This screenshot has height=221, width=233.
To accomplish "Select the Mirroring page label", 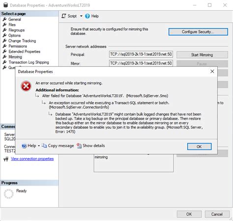I will point(15,57).
